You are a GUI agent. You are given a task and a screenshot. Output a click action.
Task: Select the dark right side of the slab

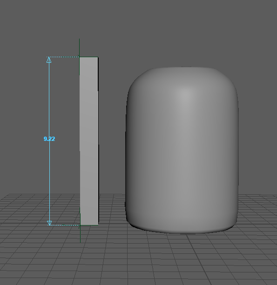click(x=98, y=141)
